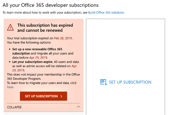The height and width of the screenshot is (115, 169).
Task: Click bold "Let your subscription expire." option
Action: coord(33,62)
